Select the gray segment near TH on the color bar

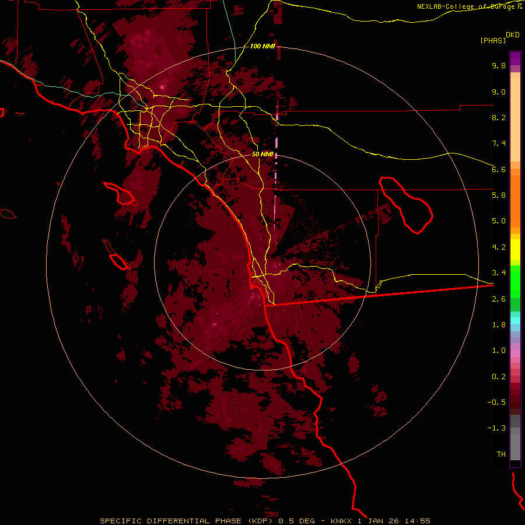pyautogui.click(x=515, y=447)
